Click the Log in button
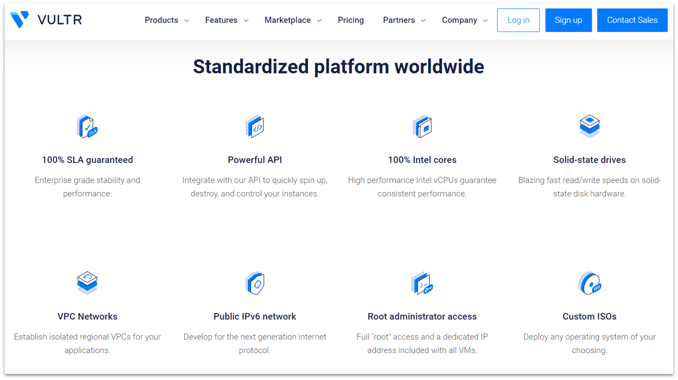The image size is (678, 380). [x=518, y=20]
